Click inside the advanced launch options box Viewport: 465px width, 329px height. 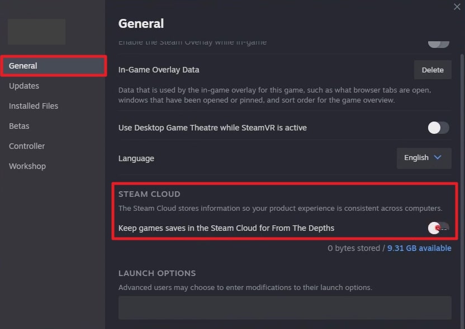tap(285, 307)
